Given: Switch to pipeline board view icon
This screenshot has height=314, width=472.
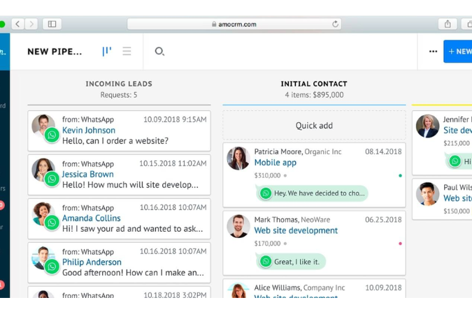Looking at the screenshot, I should [107, 52].
